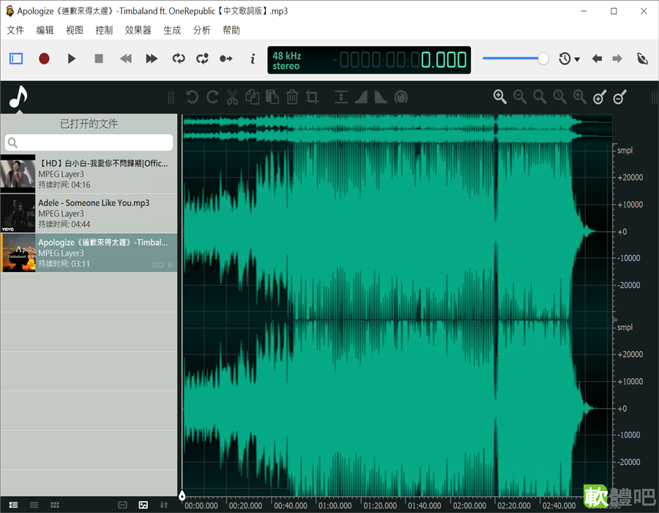659x513 pixels.
Task: Start recording with the red Record button
Action: click(44, 59)
